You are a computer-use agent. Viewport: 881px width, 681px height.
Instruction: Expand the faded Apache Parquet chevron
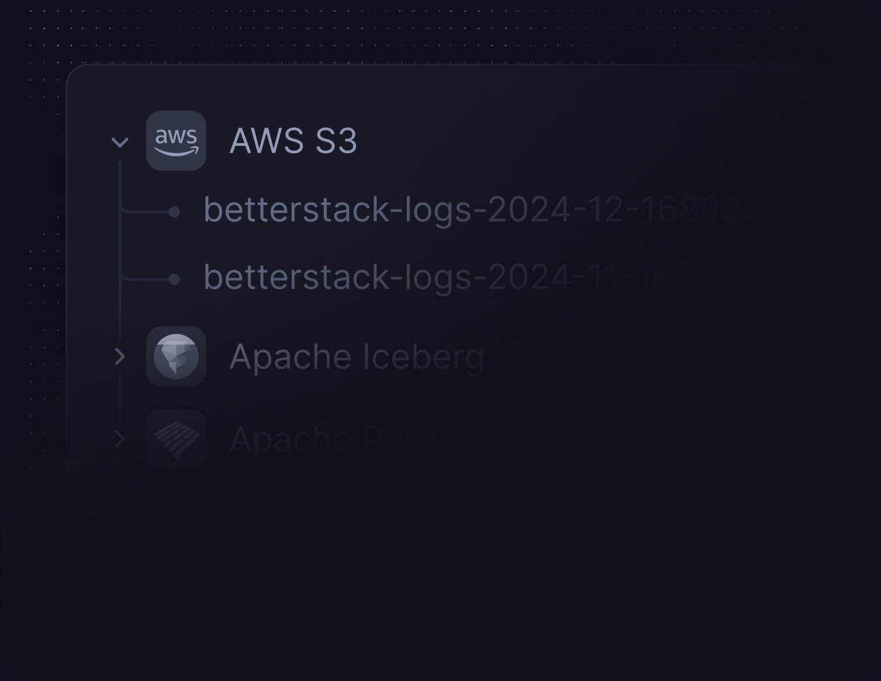(x=119, y=439)
